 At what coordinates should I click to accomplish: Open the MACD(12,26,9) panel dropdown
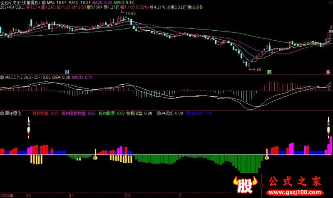pos(2,77)
